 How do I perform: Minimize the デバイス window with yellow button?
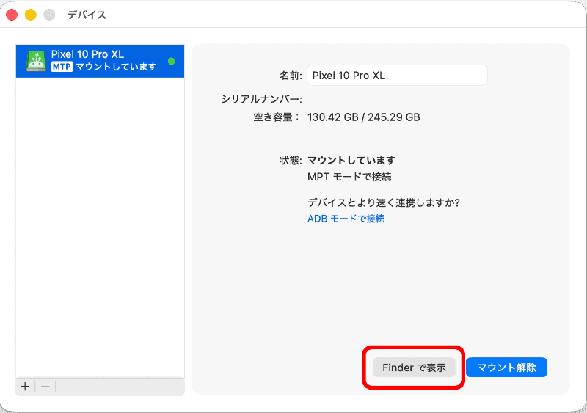pos(31,15)
